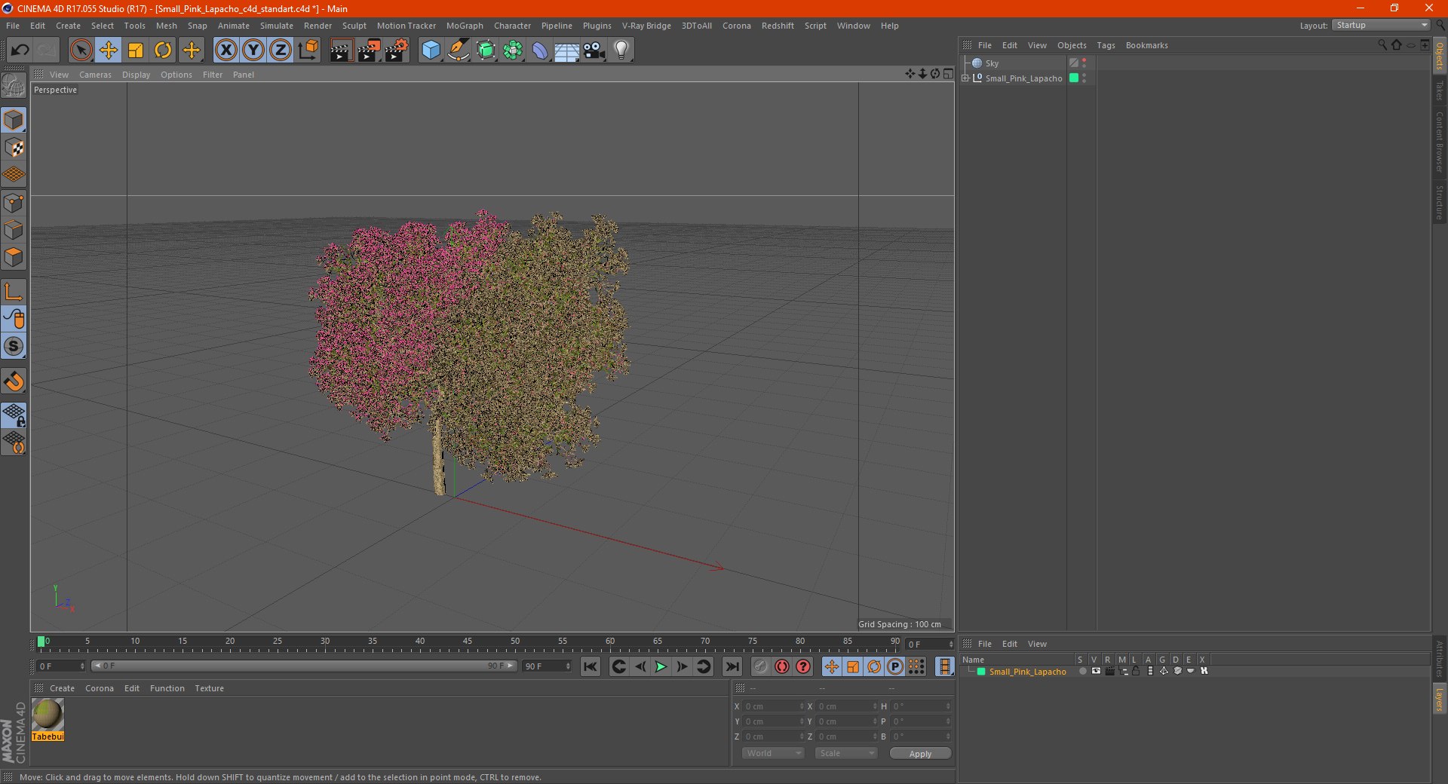Toggle Z axis lock
The image size is (1448, 784).
281,51
